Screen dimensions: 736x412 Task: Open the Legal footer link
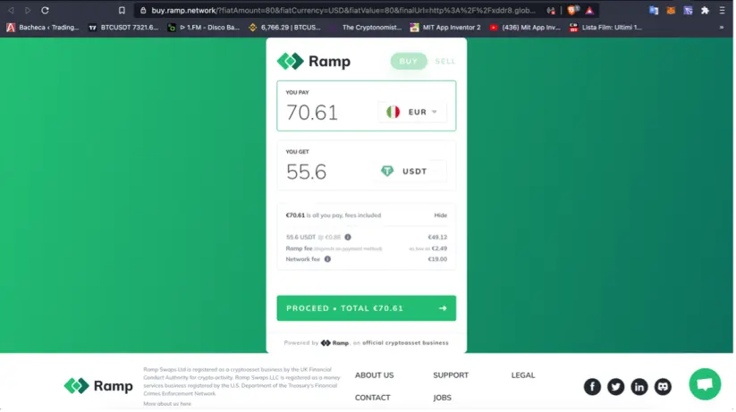pyautogui.click(x=523, y=376)
